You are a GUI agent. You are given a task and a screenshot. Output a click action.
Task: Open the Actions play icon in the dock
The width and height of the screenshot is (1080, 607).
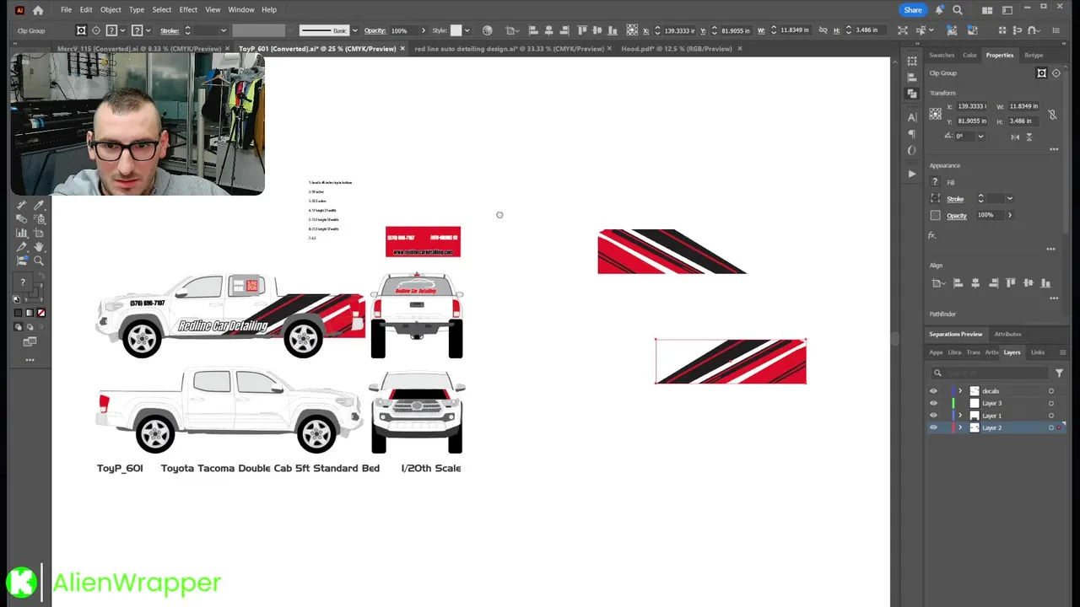click(x=912, y=174)
